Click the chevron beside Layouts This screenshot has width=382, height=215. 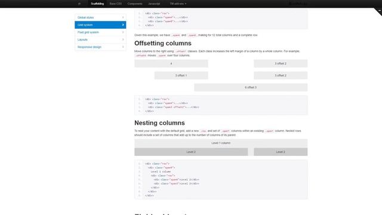[123, 39]
